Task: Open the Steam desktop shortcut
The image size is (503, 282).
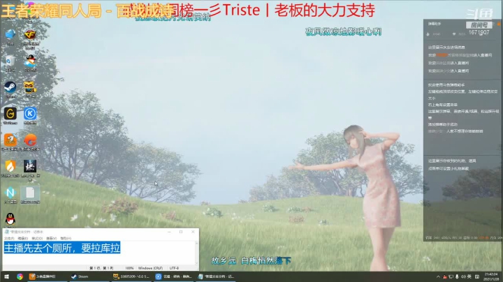Action: [10, 87]
